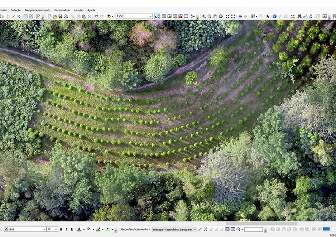Click the Add Data button icon
The image size is (336, 237).
point(109,17)
